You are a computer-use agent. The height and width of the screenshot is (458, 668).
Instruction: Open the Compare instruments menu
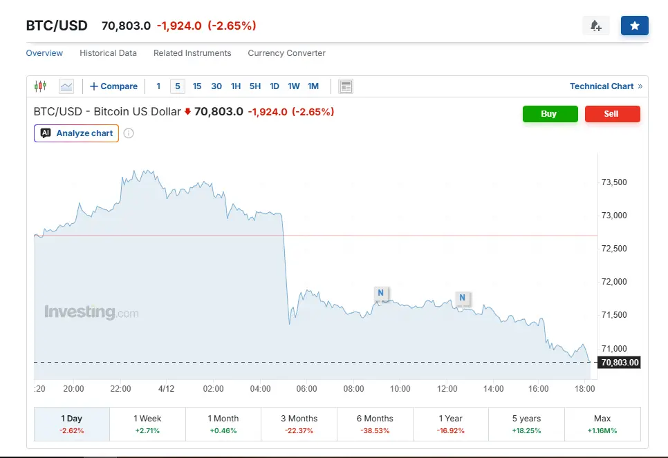click(113, 86)
